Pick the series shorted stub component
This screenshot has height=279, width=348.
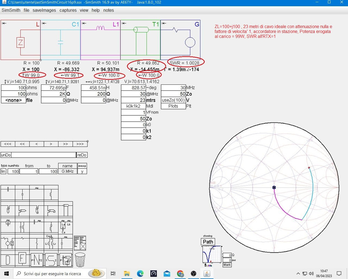pyautogui.click(x=37, y=209)
